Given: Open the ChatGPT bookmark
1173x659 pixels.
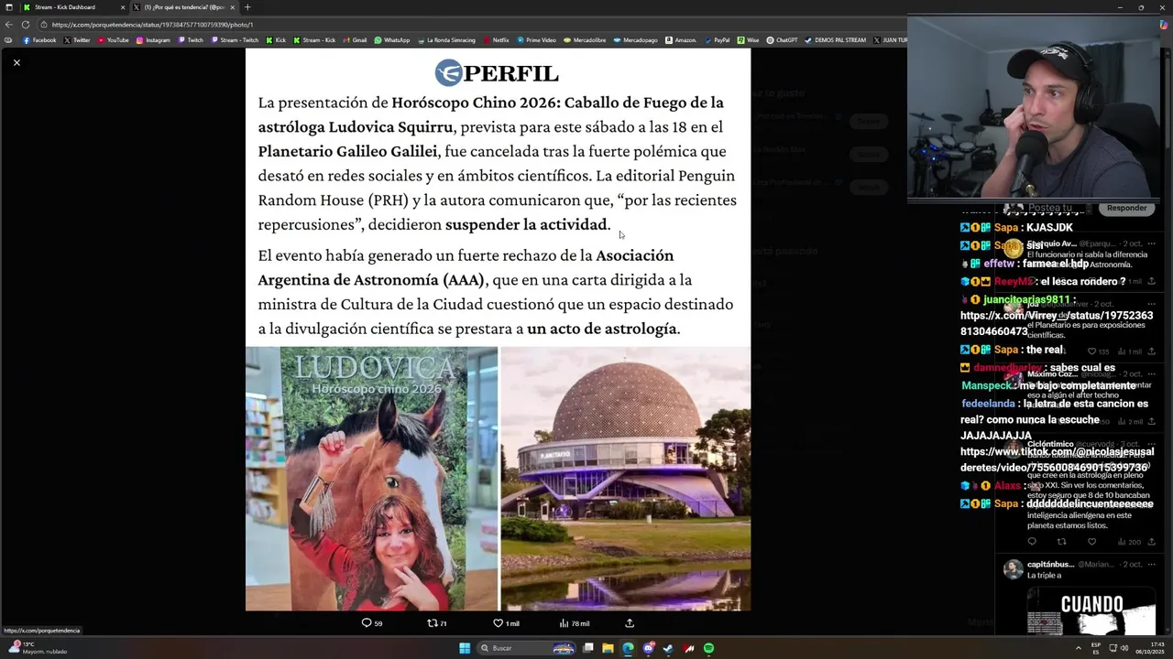Looking at the screenshot, I should point(782,40).
